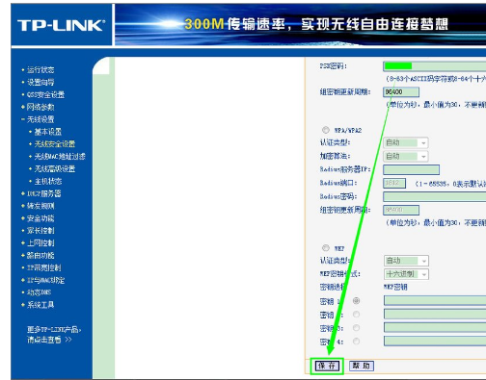Click the 密钥 1 WEP key field
The image size is (486, 380).
pos(435,300)
